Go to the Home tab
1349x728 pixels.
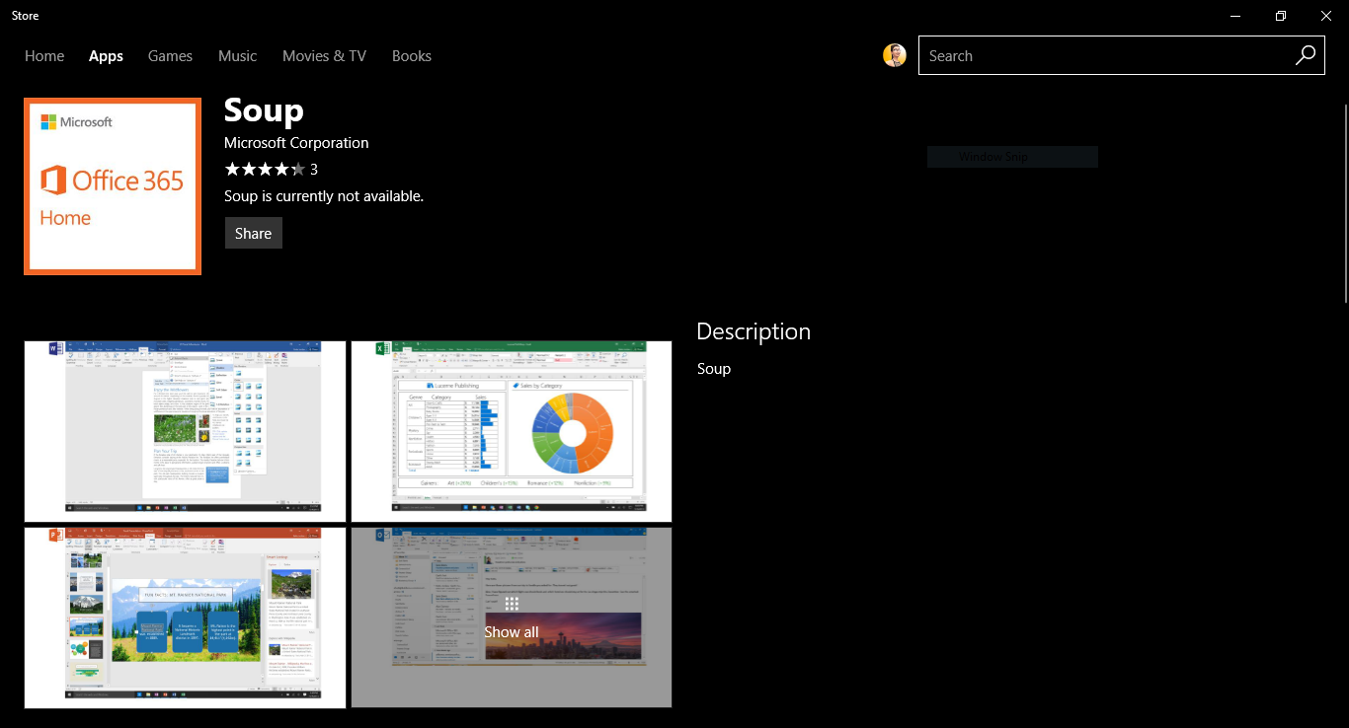pyautogui.click(x=44, y=56)
